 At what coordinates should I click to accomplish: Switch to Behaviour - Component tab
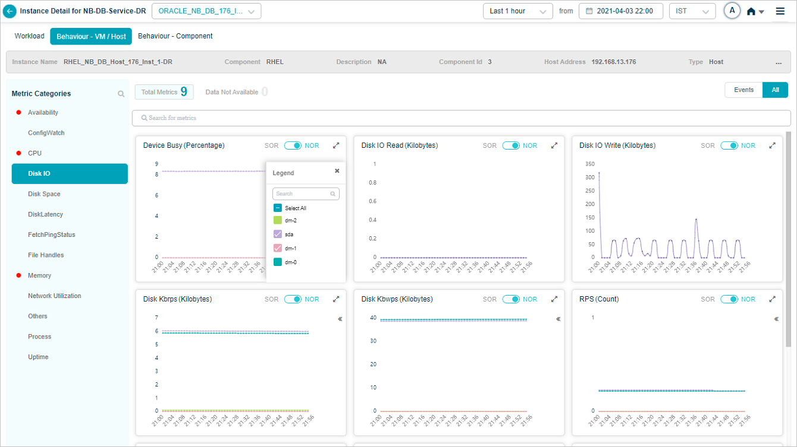(x=175, y=36)
